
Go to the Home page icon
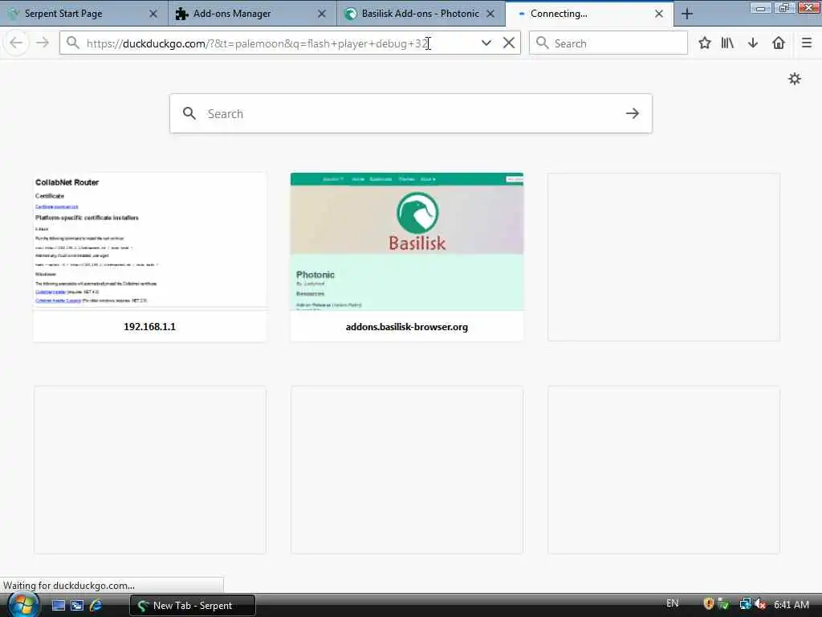(x=779, y=43)
